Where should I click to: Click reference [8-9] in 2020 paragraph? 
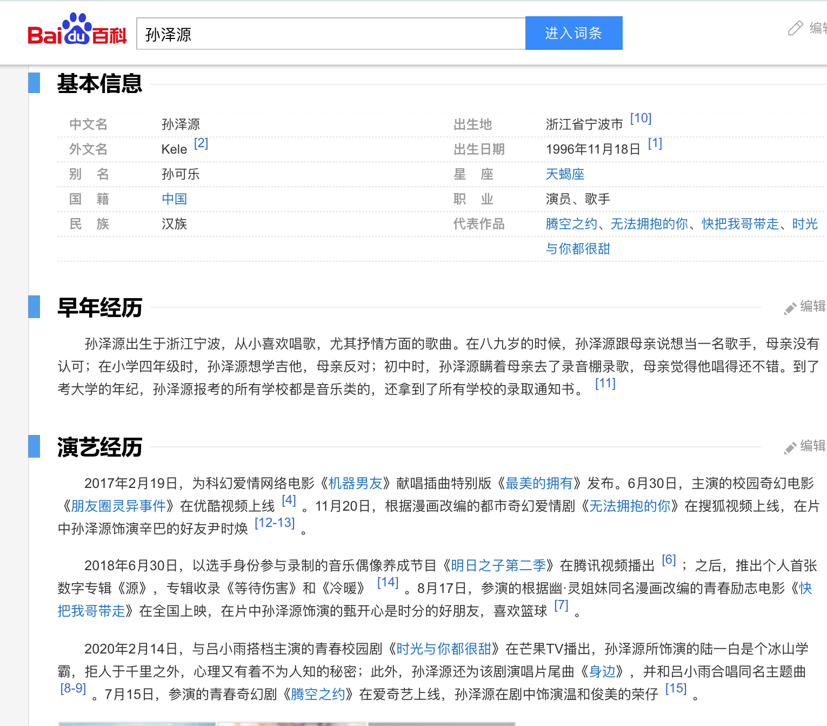point(74,689)
